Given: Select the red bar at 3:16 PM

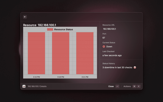Looking at the screenshot, I should [x=36, y=53].
